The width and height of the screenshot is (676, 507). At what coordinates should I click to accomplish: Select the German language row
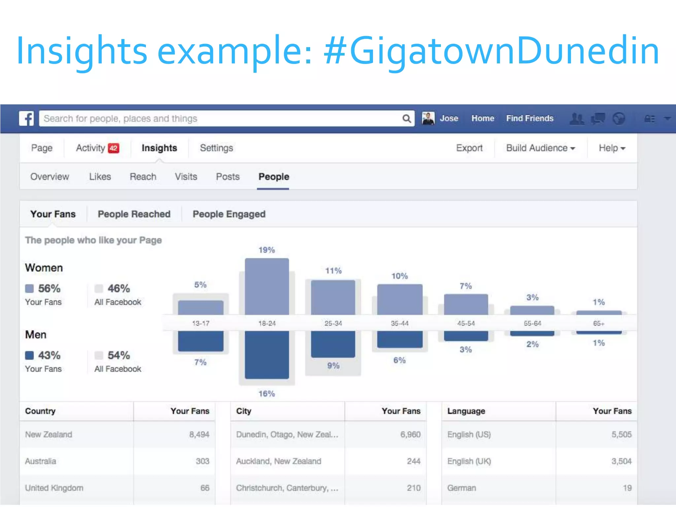pos(539,488)
